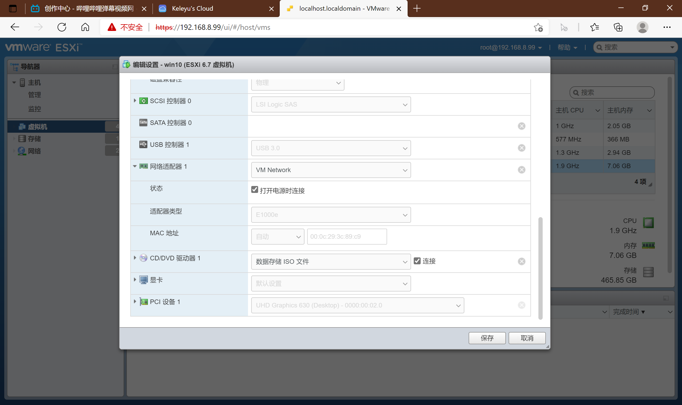This screenshot has height=405, width=682.
Task: Click the SCSI controller 0 icon
Action: pyautogui.click(x=144, y=101)
